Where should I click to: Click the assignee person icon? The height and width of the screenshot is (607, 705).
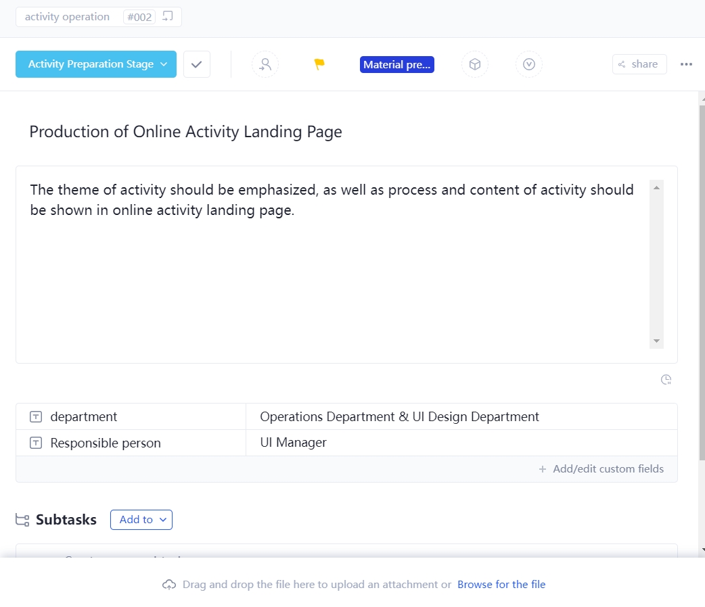pyautogui.click(x=265, y=64)
